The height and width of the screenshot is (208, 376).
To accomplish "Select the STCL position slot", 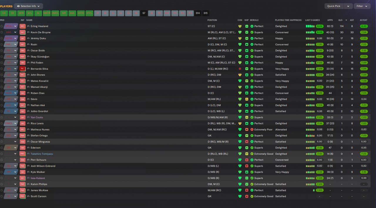I will pyautogui.click(x=89, y=13).
